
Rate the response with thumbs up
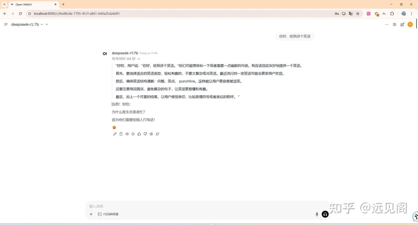139,134
